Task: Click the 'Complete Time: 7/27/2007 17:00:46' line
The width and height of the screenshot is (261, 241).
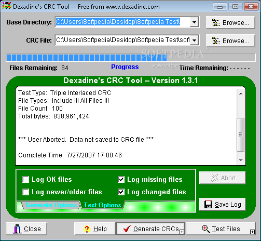Action: pos(70,155)
